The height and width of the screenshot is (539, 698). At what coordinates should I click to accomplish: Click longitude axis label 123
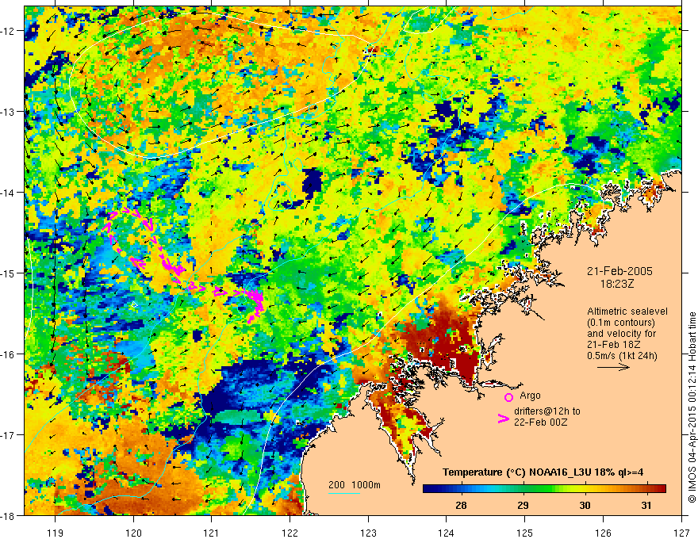click(x=368, y=533)
